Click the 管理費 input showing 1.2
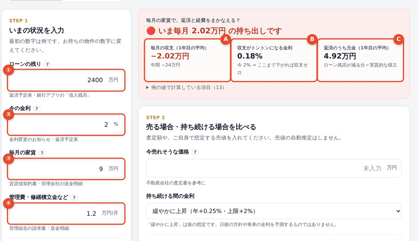Image resolution: width=419 pixels, height=241 pixels. [x=66, y=213]
